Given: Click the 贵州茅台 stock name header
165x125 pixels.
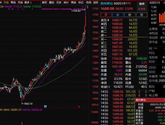Looking at the screenshot, I should tap(107, 4).
